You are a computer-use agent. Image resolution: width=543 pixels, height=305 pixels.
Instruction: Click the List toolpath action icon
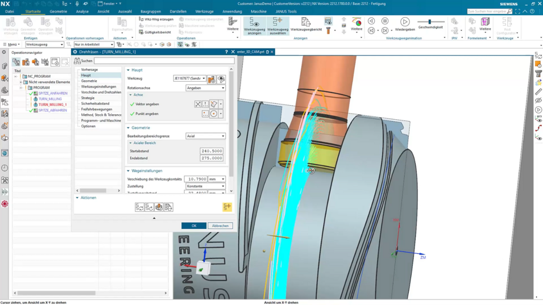(168, 207)
